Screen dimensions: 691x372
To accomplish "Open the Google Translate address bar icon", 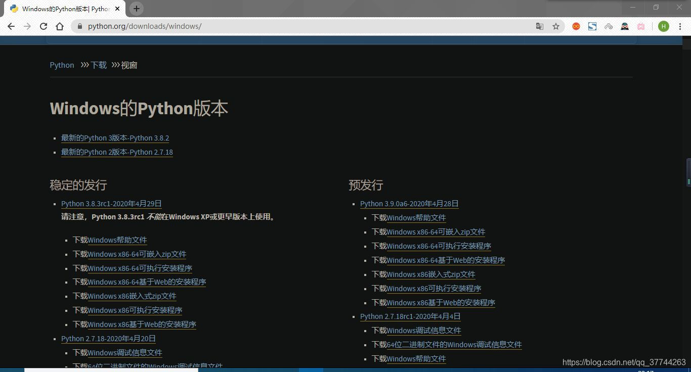I will pos(539,26).
